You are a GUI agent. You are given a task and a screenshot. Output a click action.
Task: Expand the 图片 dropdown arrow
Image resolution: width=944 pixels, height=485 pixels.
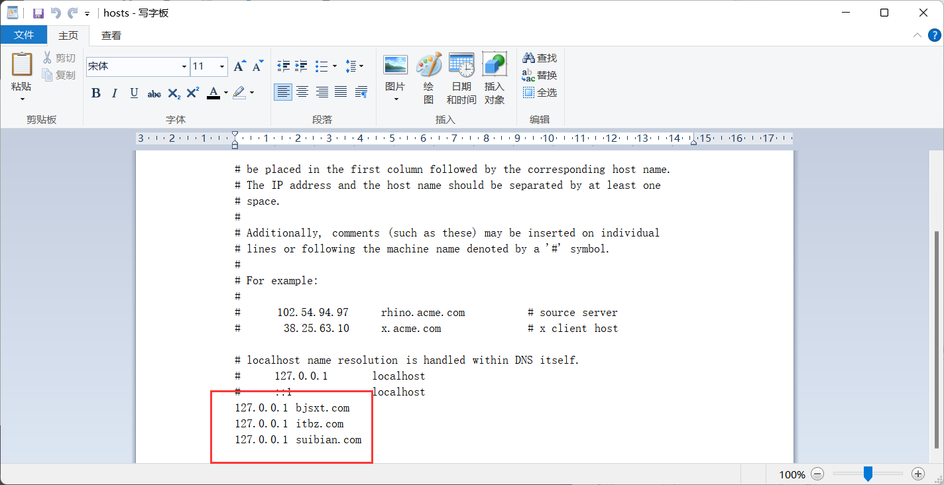coord(396,99)
